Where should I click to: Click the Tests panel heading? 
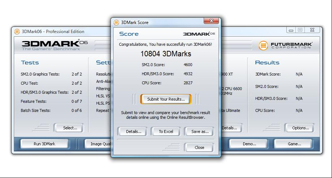pos(30,62)
